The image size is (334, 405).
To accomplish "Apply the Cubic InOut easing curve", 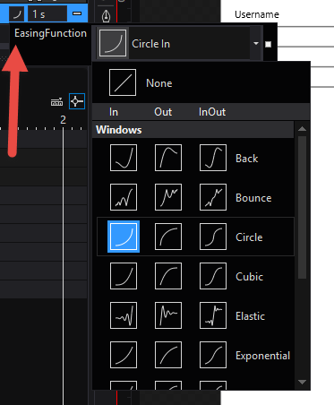I will (x=213, y=276).
